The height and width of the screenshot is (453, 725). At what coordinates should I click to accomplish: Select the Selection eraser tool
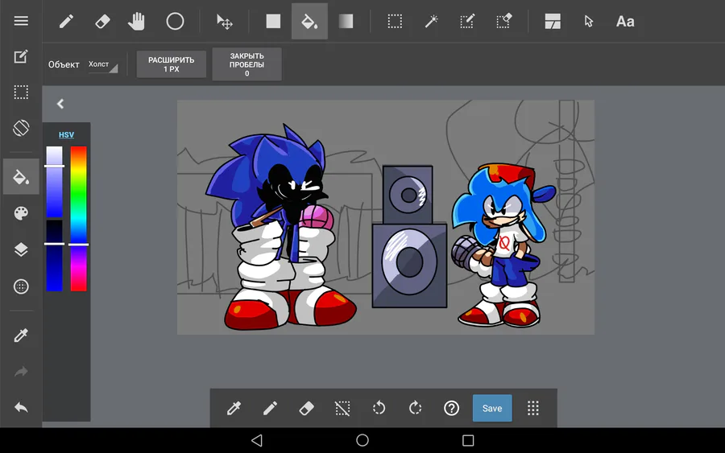coord(503,21)
